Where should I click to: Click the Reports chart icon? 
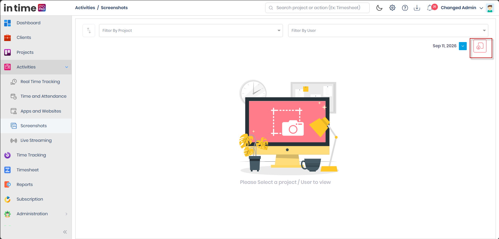[8, 185]
